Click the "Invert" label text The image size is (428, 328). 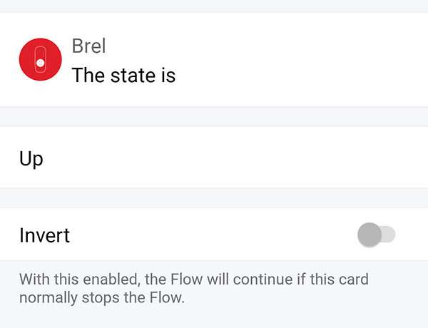click(x=44, y=235)
